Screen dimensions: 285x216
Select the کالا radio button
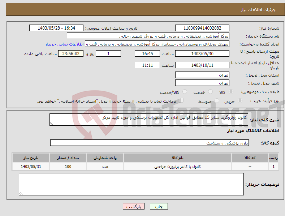pos(231,92)
